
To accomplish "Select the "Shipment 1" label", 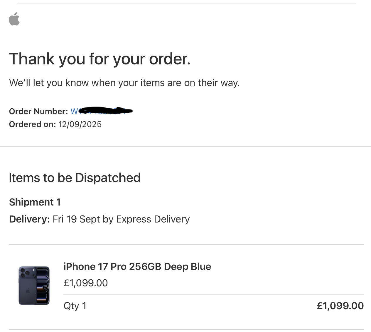I will [x=35, y=202].
